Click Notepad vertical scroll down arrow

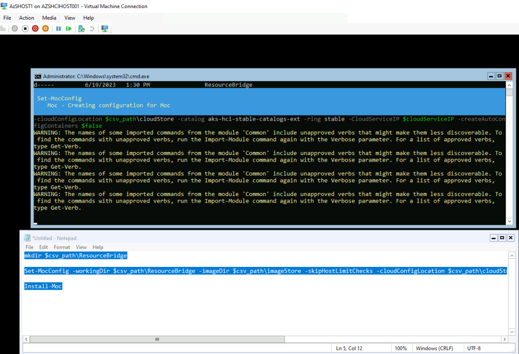pyautogui.click(x=512, y=332)
